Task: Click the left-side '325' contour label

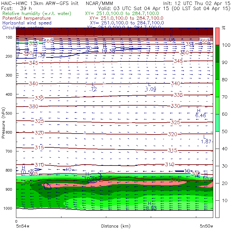Action: click(40, 121)
